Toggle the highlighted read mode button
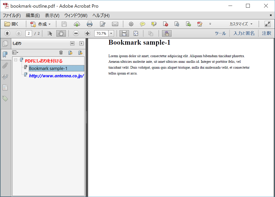Image resolution: width=275 pixels, height=197 pixels. coord(167,33)
